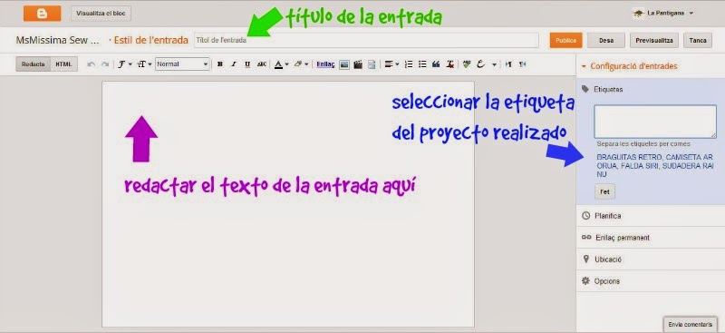Redo the last undone edit
725x333 pixels.
coord(105,64)
